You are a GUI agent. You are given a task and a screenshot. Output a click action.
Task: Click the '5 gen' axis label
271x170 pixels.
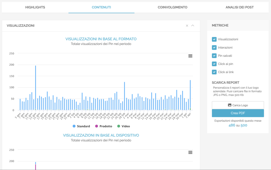[18, 116]
